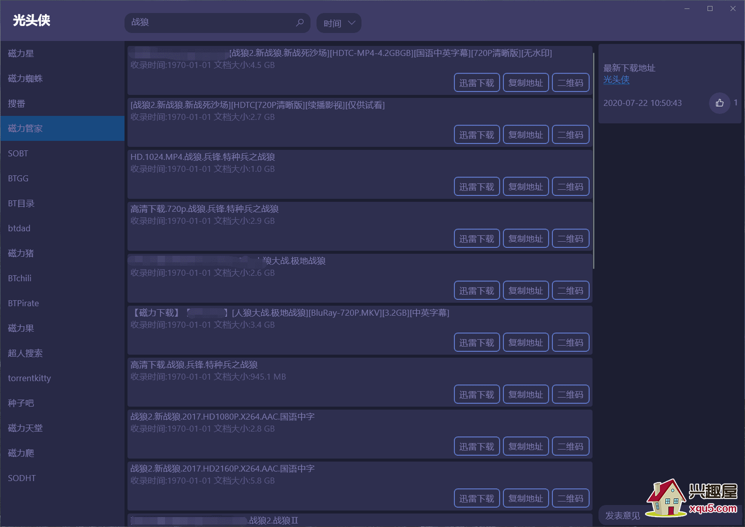Screen dimensions: 745x527
Task: Click 复制地址 for the 4.5 GB result
Action: 525,83
